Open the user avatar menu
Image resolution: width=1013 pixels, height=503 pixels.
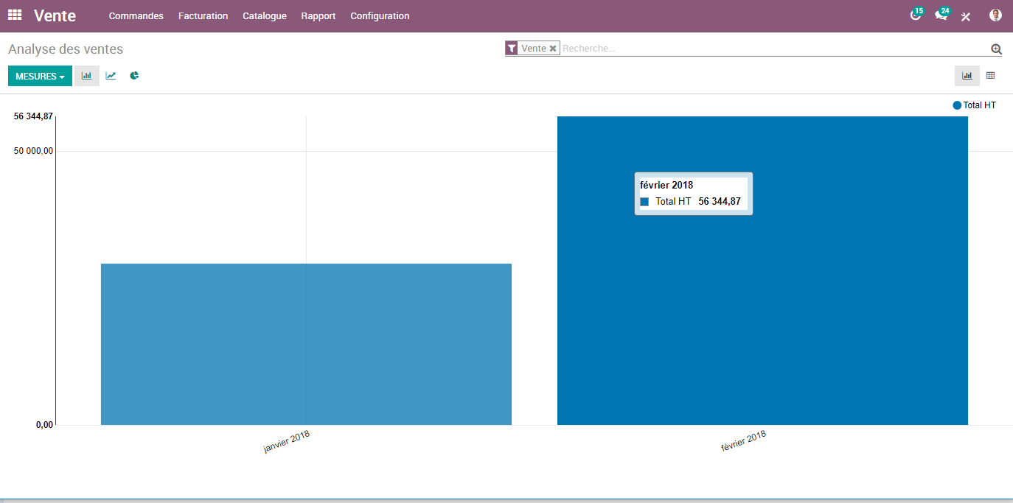click(x=995, y=15)
